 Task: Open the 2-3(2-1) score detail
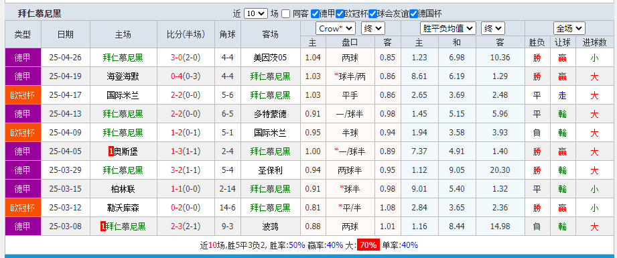(186, 227)
